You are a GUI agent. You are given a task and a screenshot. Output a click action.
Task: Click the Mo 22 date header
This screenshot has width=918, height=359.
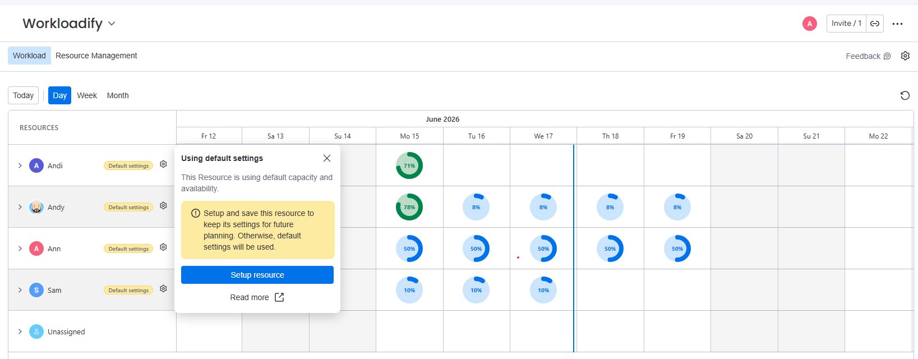click(878, 136)
